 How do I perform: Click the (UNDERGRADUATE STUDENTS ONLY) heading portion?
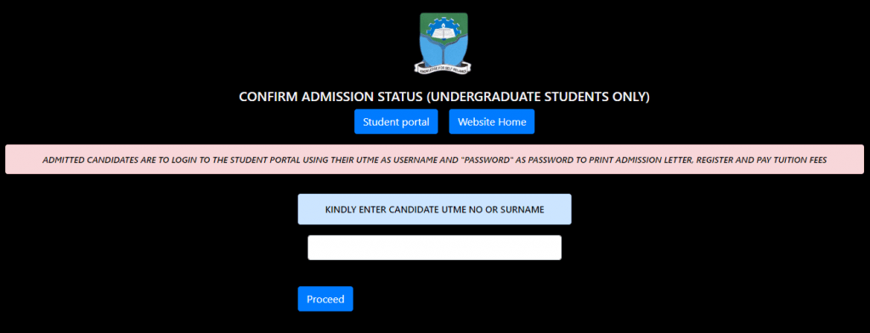point(538,97)
